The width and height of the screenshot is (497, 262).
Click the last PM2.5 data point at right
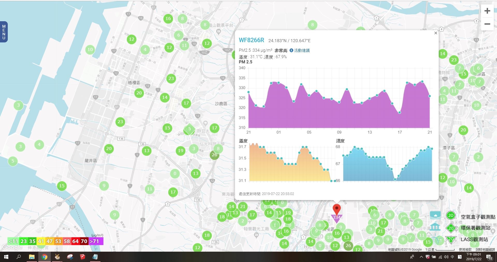[430, 96]
